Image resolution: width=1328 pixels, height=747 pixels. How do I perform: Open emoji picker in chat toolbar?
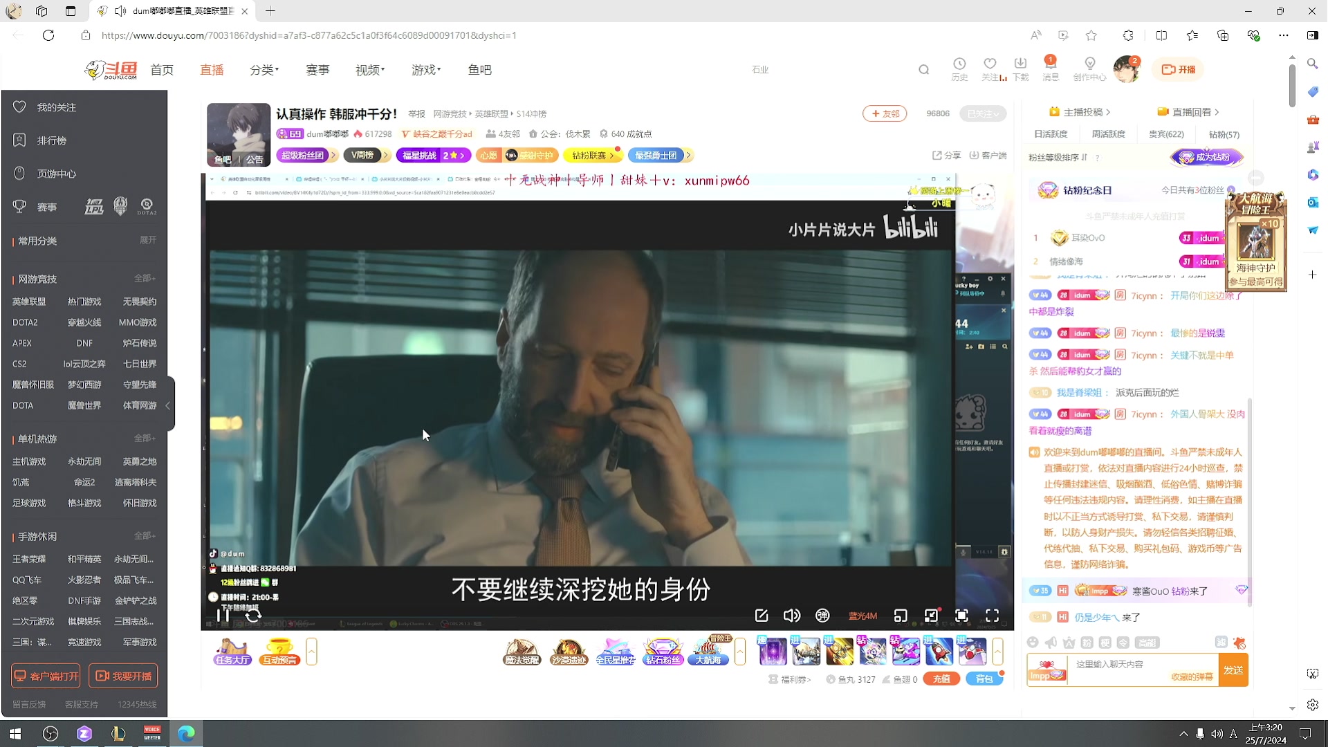tap(1033, 643)
